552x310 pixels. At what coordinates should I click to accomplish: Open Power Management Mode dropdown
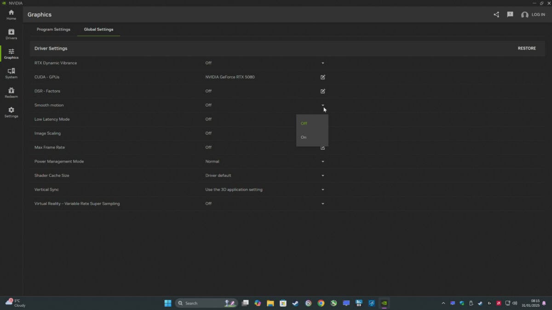[323, 162]
